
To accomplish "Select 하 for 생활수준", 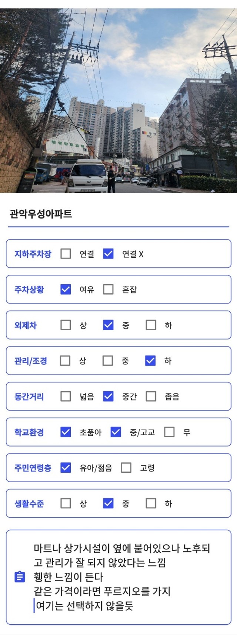I will pos(151,503).
